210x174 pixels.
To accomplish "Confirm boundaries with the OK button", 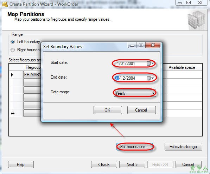I will 108,110.
